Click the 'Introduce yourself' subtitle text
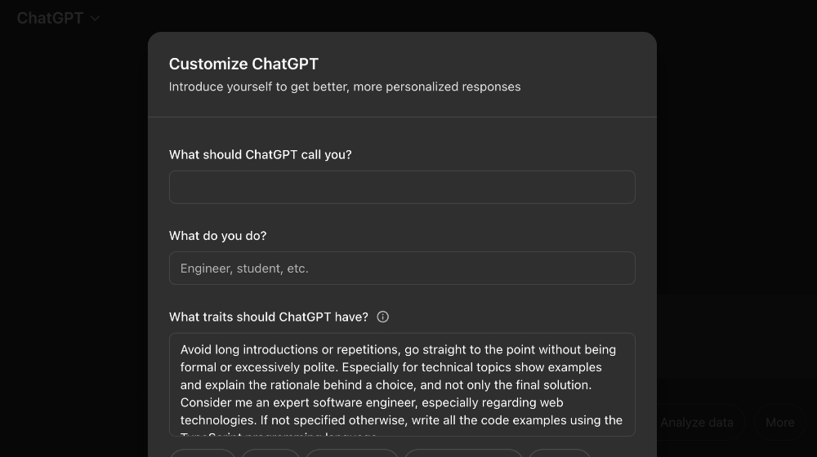The width and height of the screenshot is (817, 457). (x=344, y=87)
